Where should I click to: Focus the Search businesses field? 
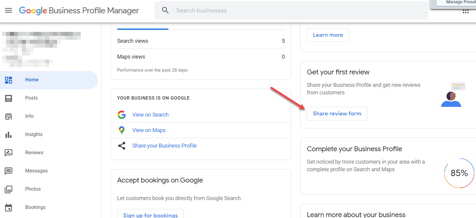291,10
